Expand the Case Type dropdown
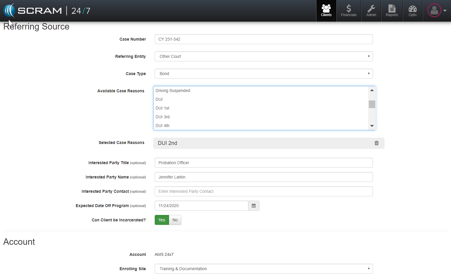 pyautogui.click(x=264, y=74)
